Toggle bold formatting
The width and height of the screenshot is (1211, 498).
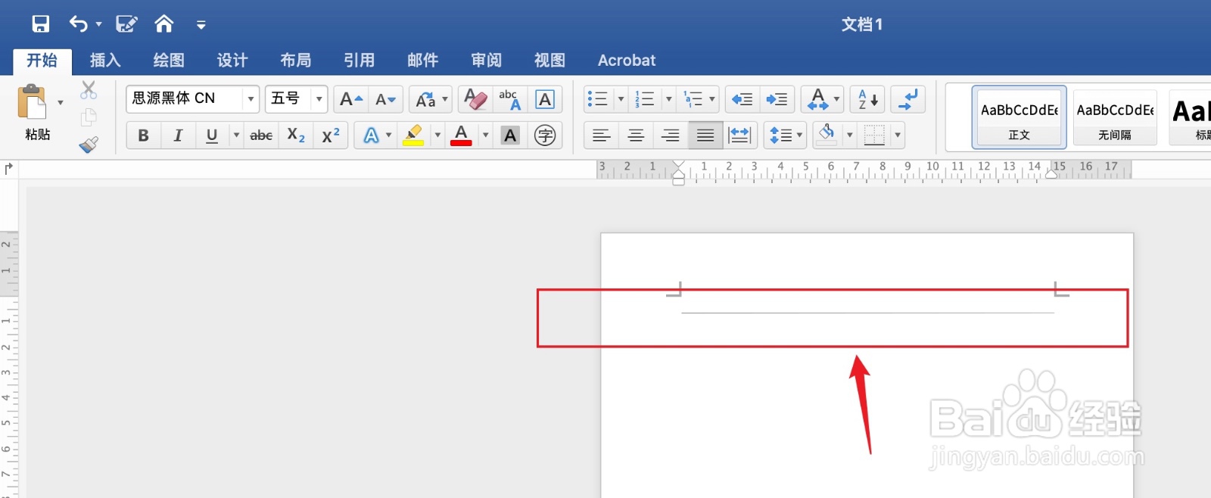click(143, 135)
